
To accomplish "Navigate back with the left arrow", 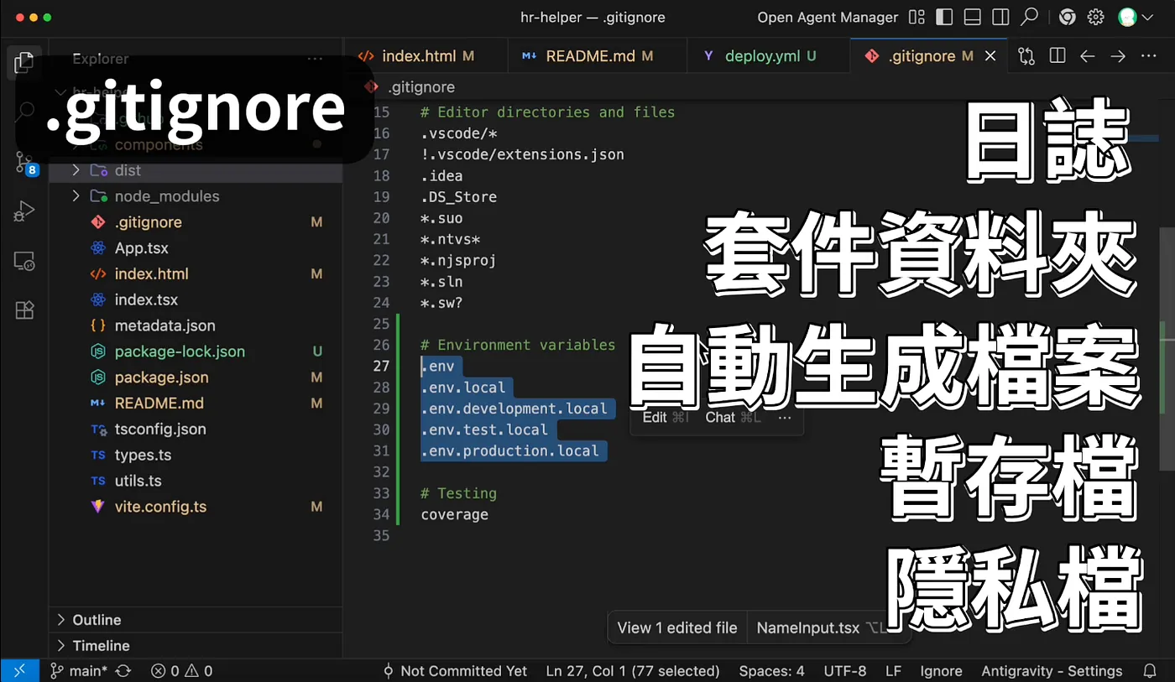I will coord(1088,56).
